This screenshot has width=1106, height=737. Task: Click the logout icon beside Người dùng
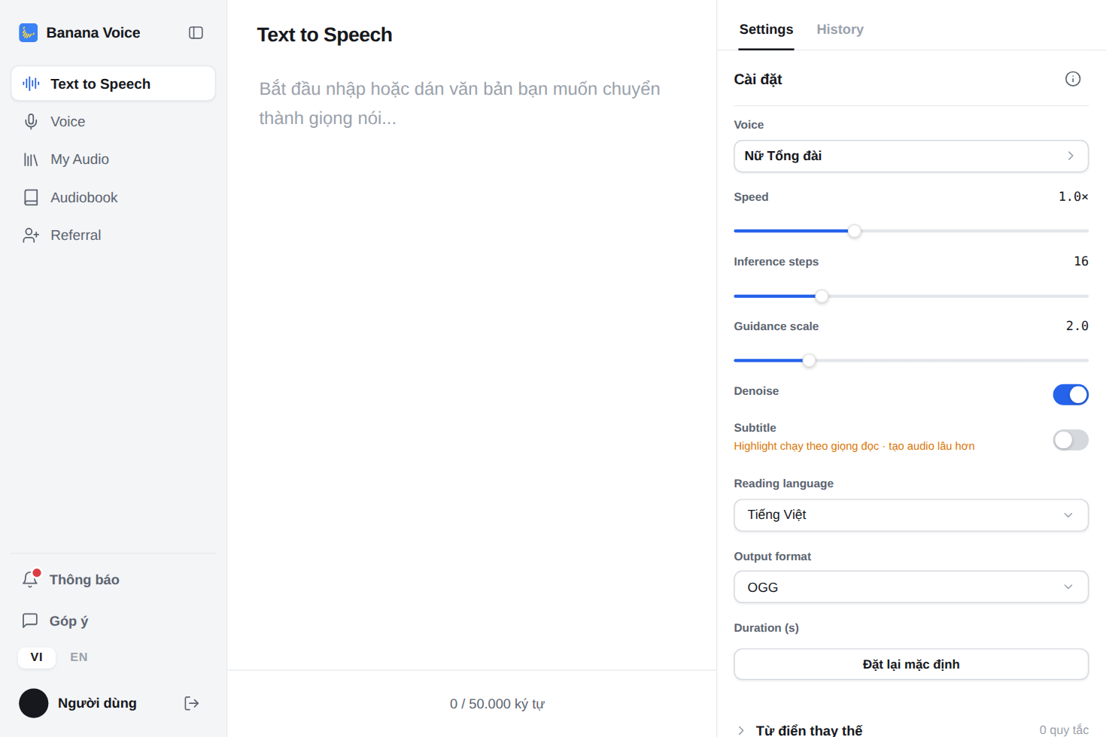point(192,703)
